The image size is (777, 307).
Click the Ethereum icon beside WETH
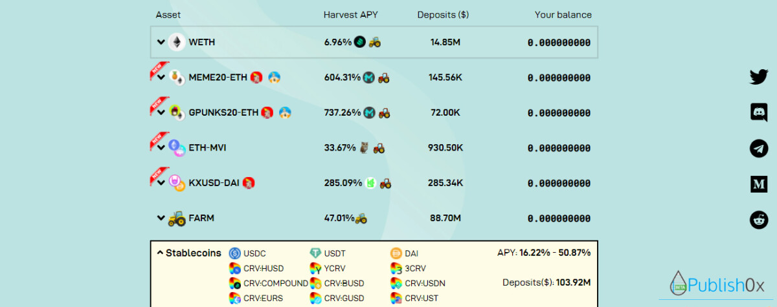(176, 42)
